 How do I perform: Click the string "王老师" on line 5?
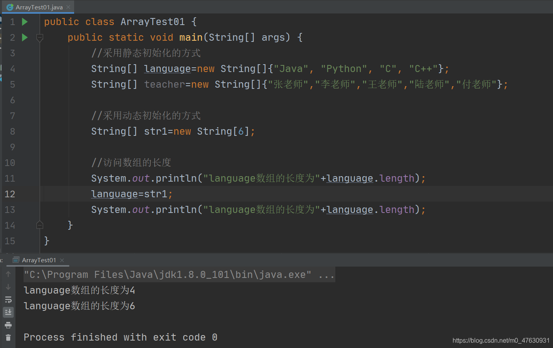[382, 85]
